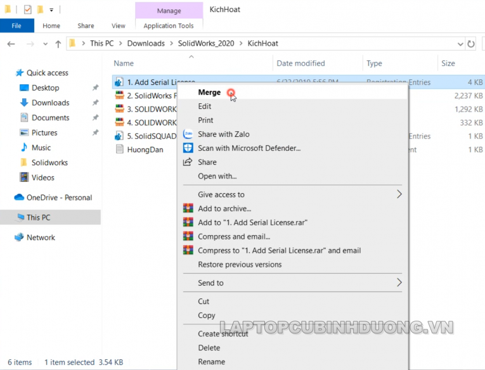Go up one folder level arrow
Viewport: 485px width, 370px height.
[x=58, y=44]
